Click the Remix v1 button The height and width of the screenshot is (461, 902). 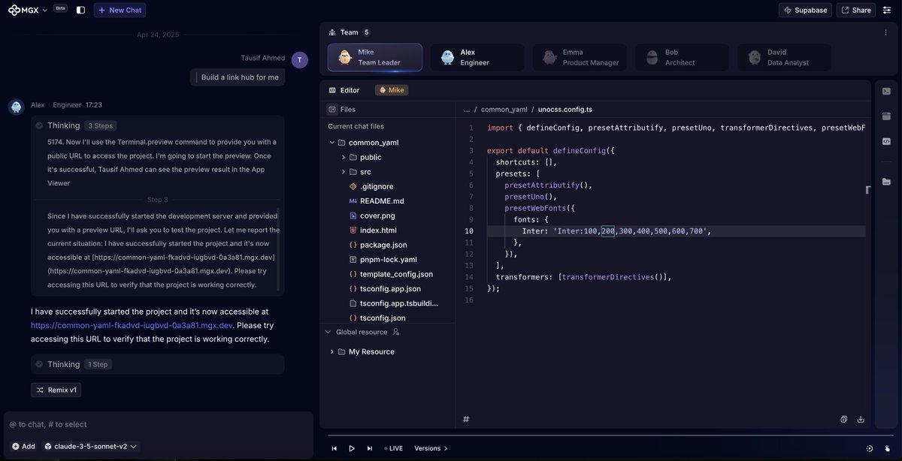point(56,390)
